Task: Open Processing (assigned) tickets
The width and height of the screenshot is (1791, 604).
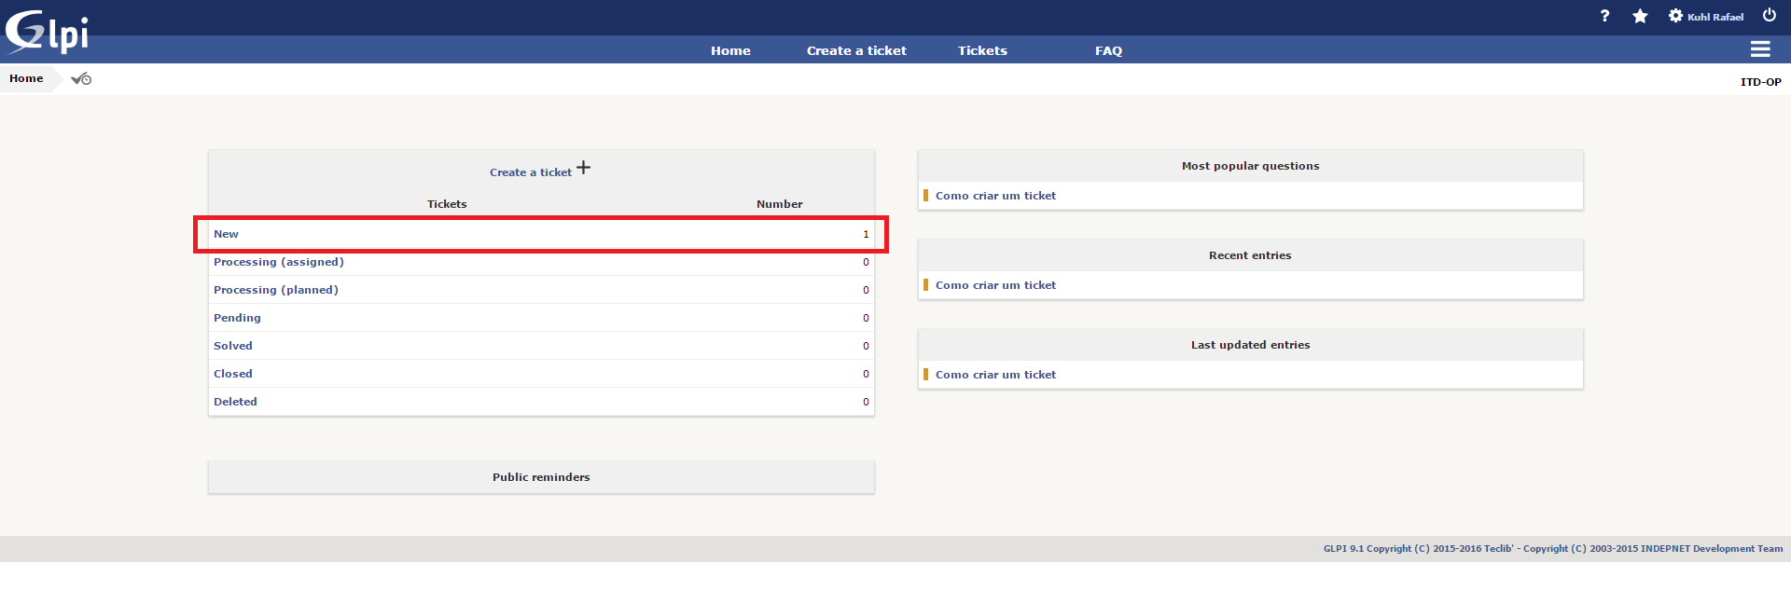Action: click(x=279, y=262)
